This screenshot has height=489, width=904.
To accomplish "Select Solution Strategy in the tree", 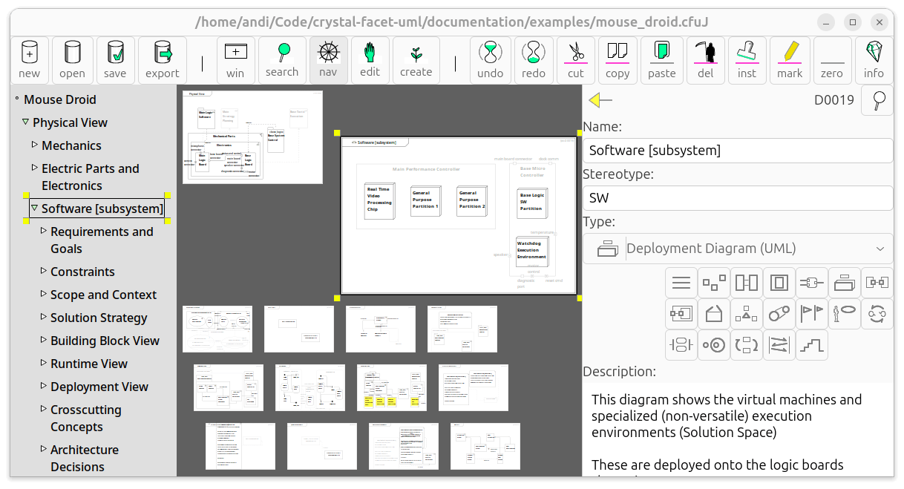I will pos(99,318).
